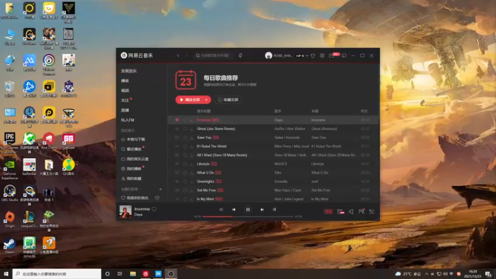Add all to queue with plus on play button
The image size is (496, 279).
(206, 100)
